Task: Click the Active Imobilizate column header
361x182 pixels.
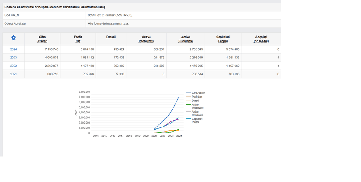Action: (x=146, y=39)
